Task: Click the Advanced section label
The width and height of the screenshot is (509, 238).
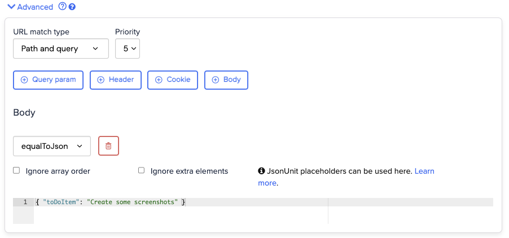Action: 35,7
